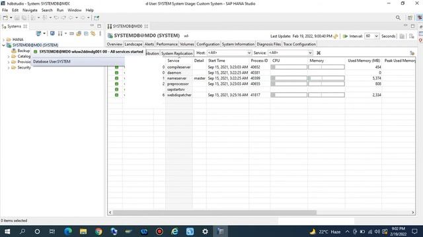Image resolution: width=423 pixels, height=237 pixels.
Task: Click the SQL console icon in Systems toolbar
Action: click(52, 34)
